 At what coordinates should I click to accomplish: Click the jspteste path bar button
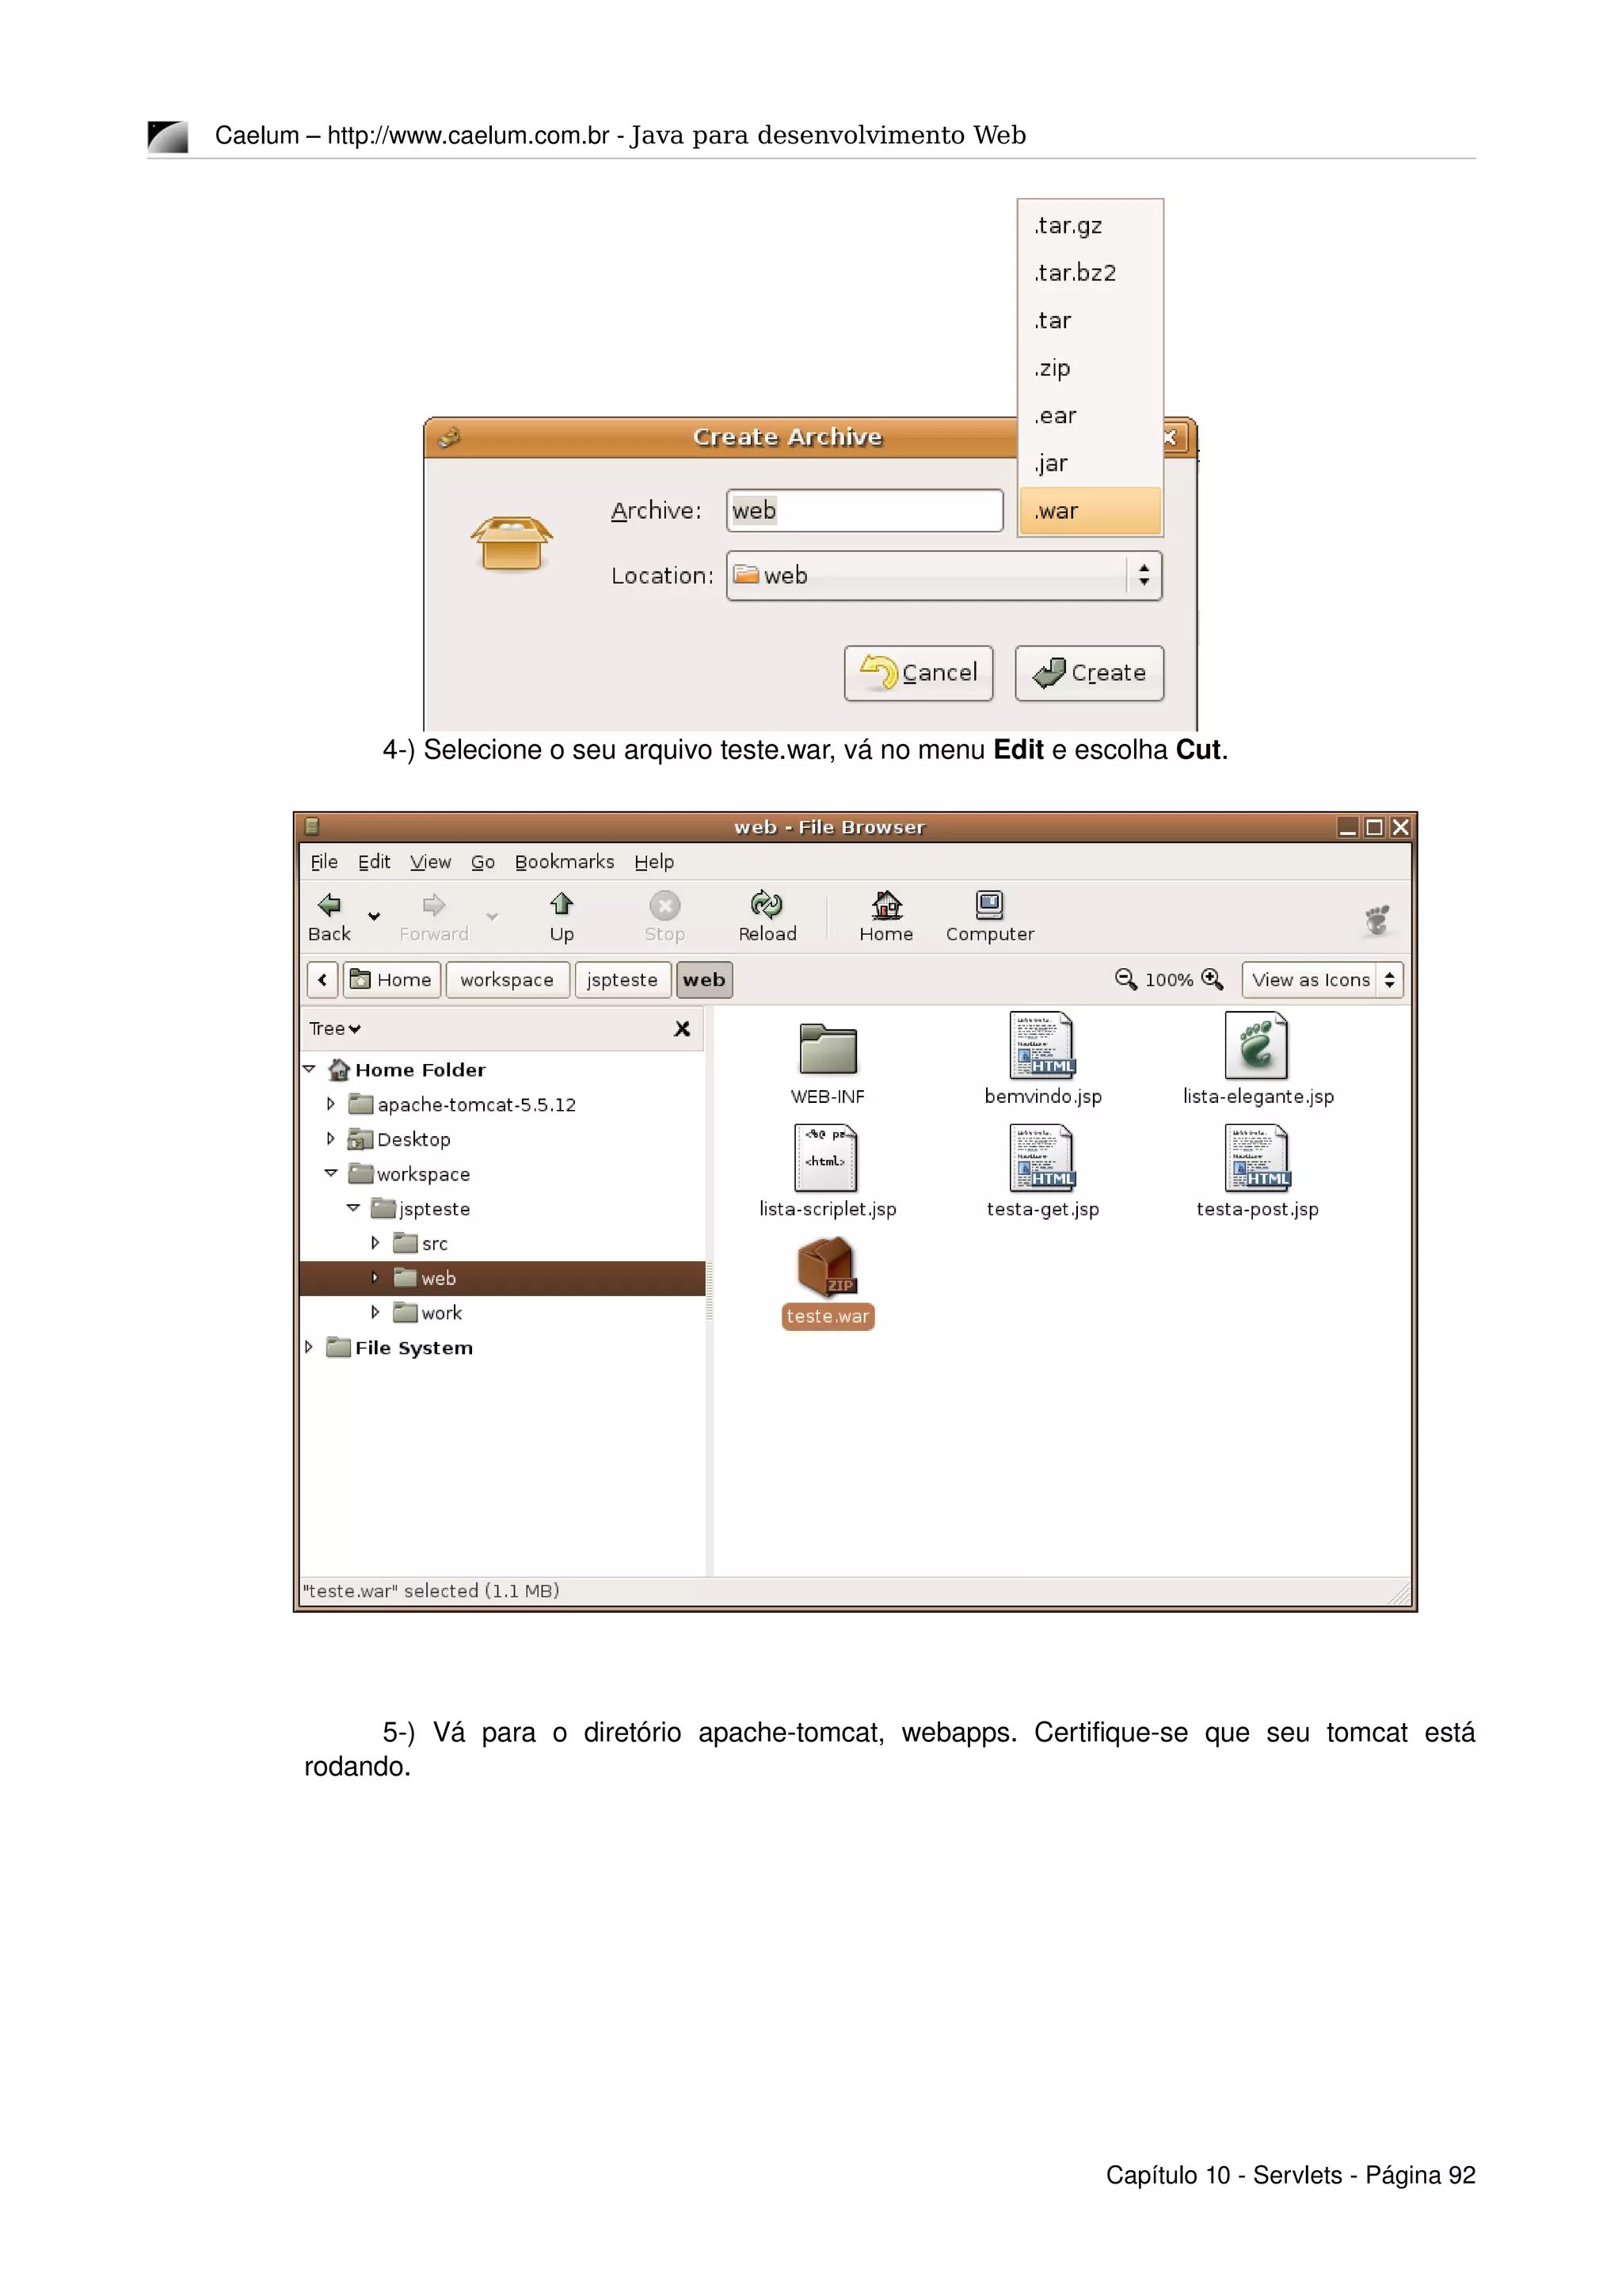click(x=623, y=980)
